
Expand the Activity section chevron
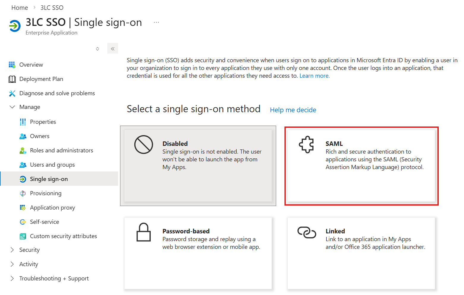click(x=12, y=264)
